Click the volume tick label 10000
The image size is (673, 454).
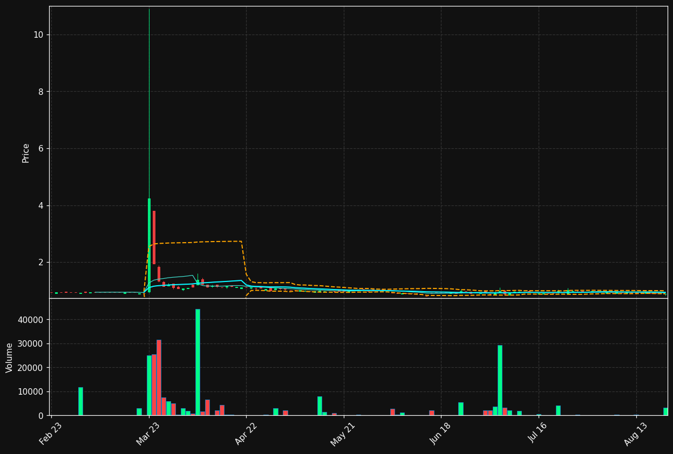click(31, 391)
